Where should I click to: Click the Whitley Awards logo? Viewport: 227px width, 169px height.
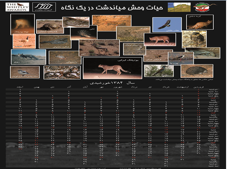[x=17, y=7]
